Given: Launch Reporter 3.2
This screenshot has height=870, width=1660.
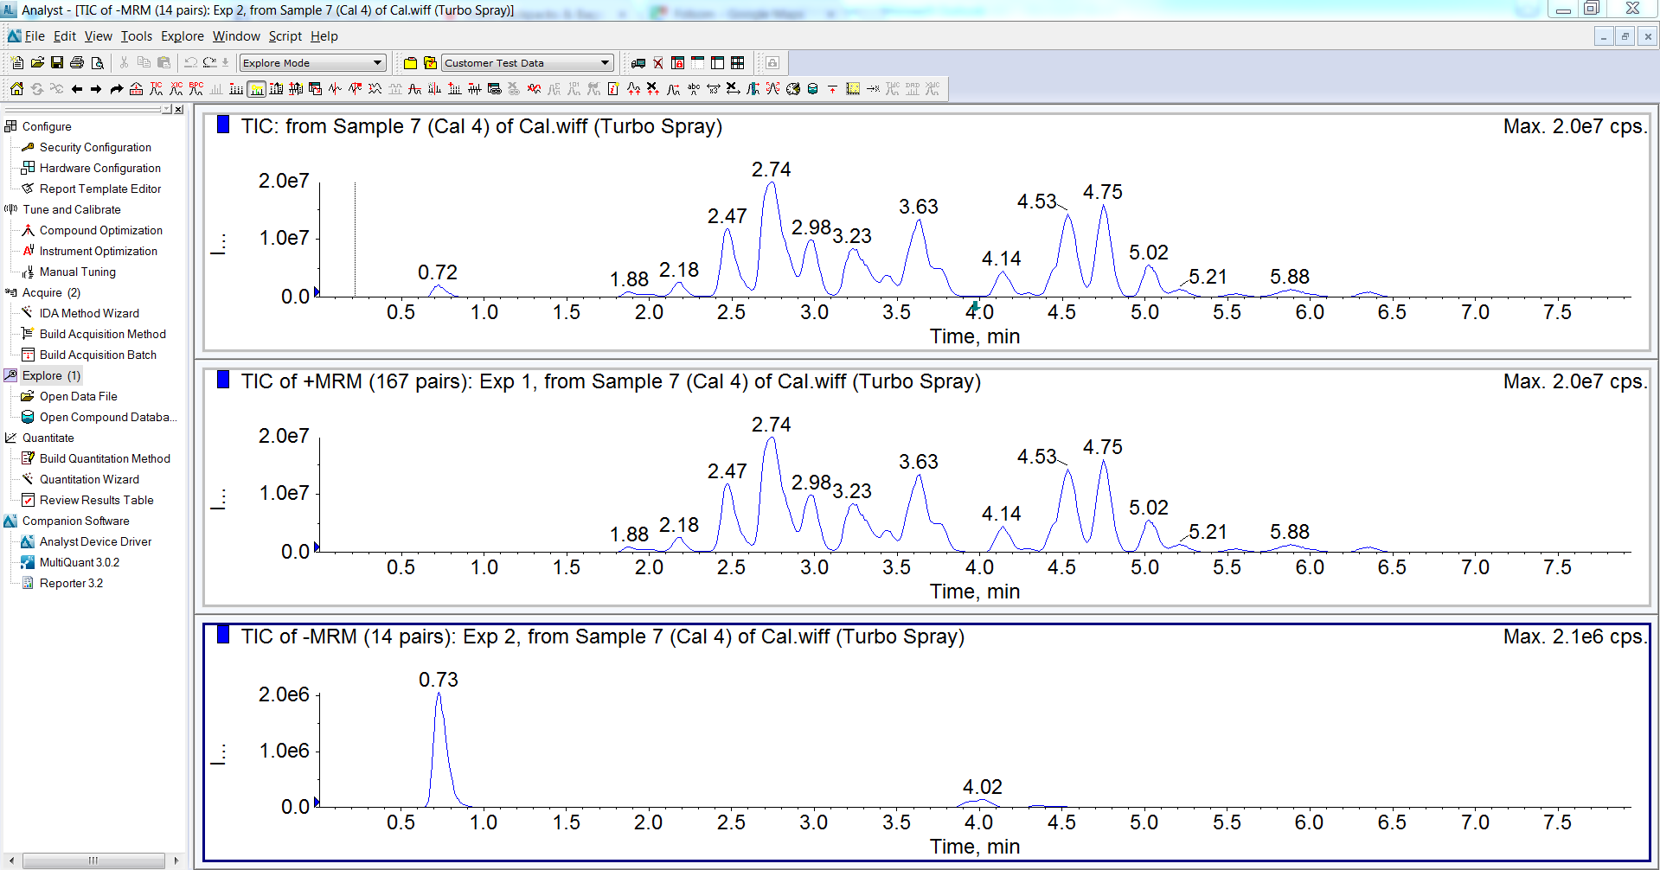Looking at the screenshot, I should tap(71, 583).
